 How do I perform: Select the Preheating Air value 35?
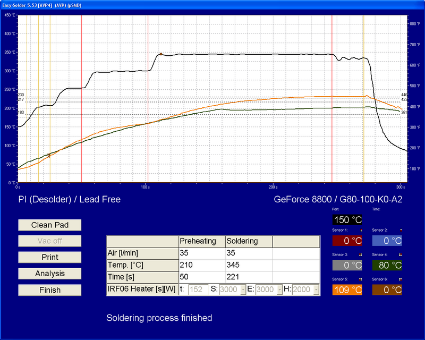pyautogui.click(x=202, y=253)
